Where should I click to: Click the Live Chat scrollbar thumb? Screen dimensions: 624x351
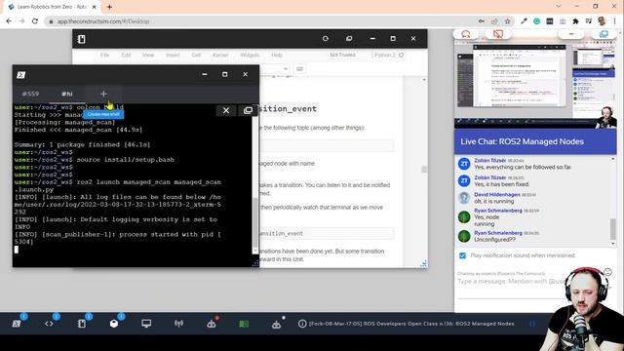[x=613, y=229]
